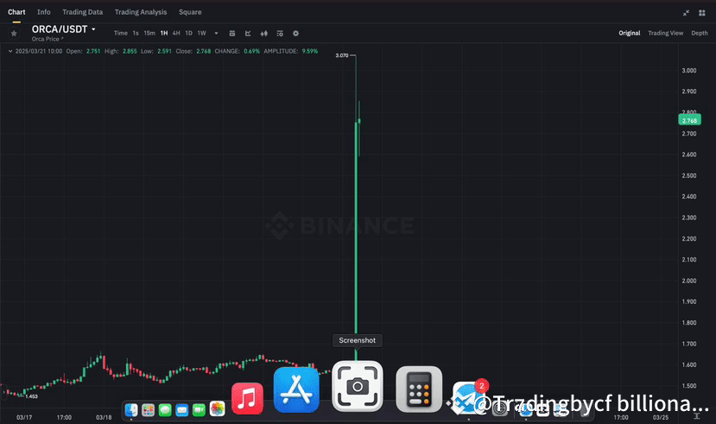The height and width of the screenshot is (424, 716).
Task: Click the High value 2.855
Action: click(130, 51)
